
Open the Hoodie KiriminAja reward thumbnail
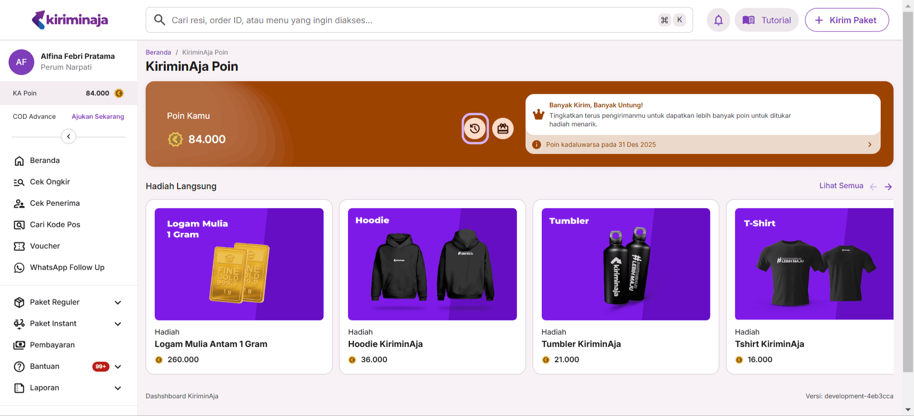432,264
